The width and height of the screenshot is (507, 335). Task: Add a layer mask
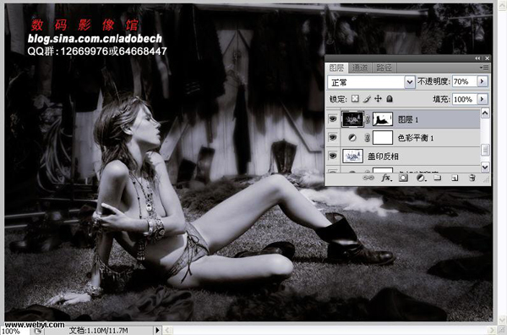[403, 178]
